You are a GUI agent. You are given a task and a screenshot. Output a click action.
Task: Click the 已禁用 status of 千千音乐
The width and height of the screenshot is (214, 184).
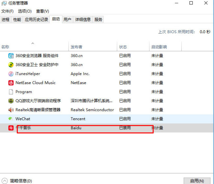coord(125,128)
